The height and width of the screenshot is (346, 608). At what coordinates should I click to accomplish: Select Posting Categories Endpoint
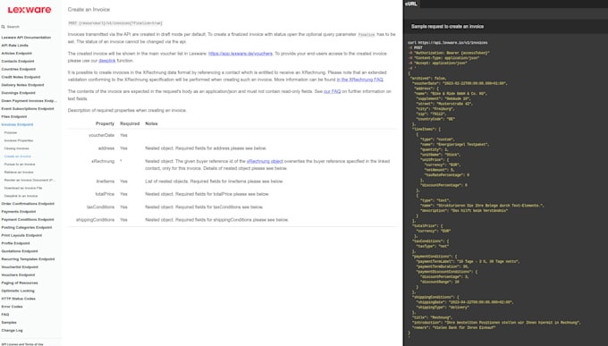coord(26,228)
